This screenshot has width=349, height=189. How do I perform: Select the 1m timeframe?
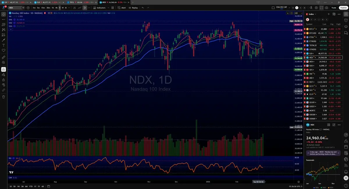pyautogui.click(x=34, y=8)
